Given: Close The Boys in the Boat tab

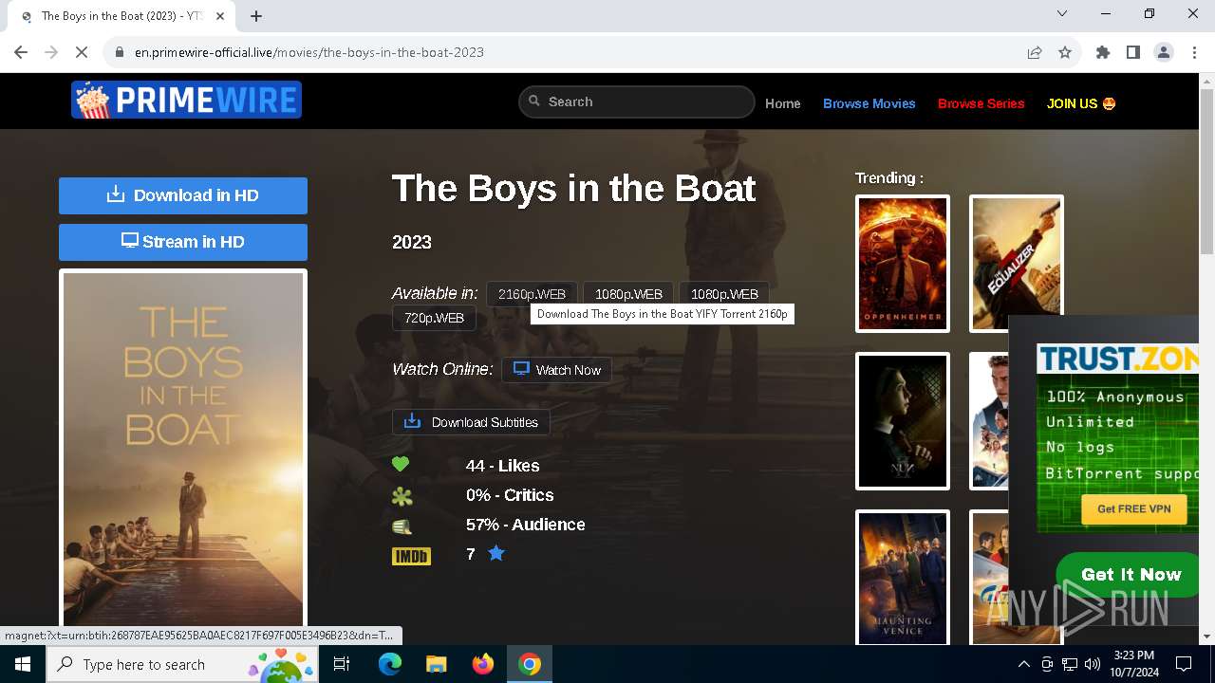Looking at the screenshot, I should [x=221, y=16].
